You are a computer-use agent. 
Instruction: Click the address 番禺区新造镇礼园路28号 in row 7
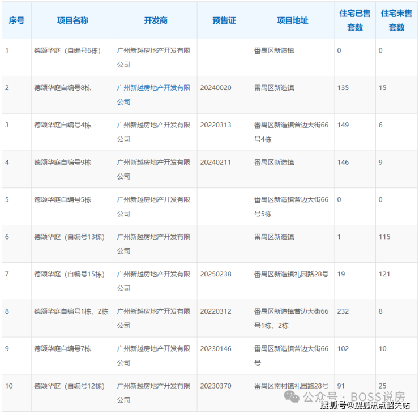tap(291, 274)
